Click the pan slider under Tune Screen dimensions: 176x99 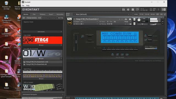(x=142, y=24)
